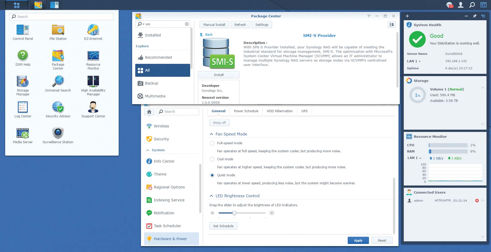Launch Universal Search app
The image size is (491, 252).
point(58,84)
